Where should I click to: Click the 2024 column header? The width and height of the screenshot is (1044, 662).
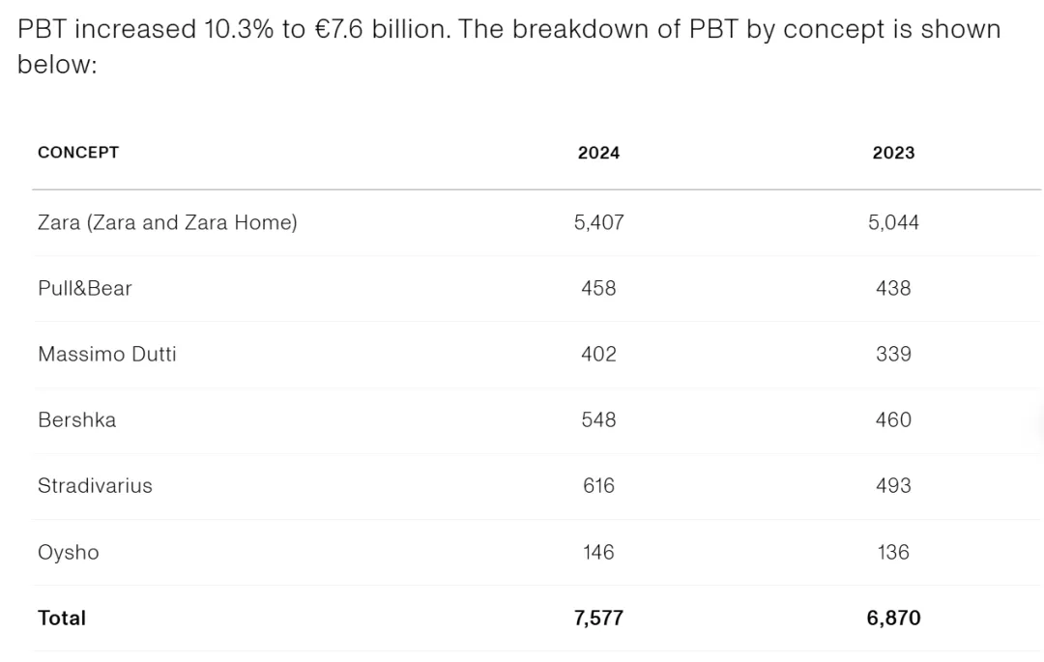point(598,153)
